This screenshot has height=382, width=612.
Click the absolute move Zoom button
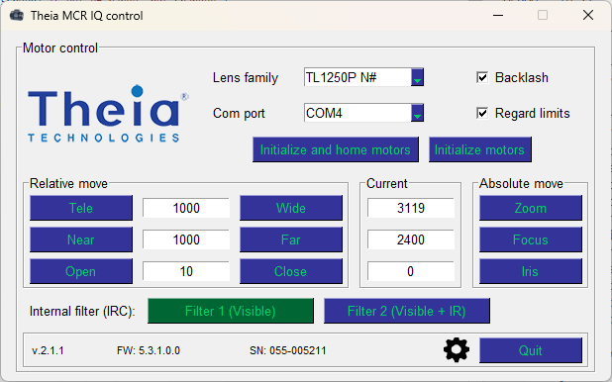(531, 208)
